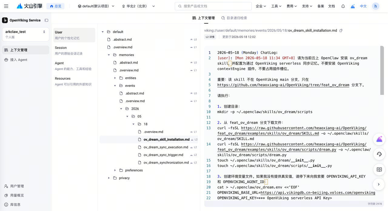This screenshot has width=388, height=211.
Task: Open the purple AI assistant floating button
Action: click(379, 139)
